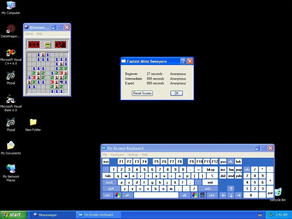Click the "27 seconds" Beginner score text
This screenshot has height=219, width=292.
tap(155, 74)
